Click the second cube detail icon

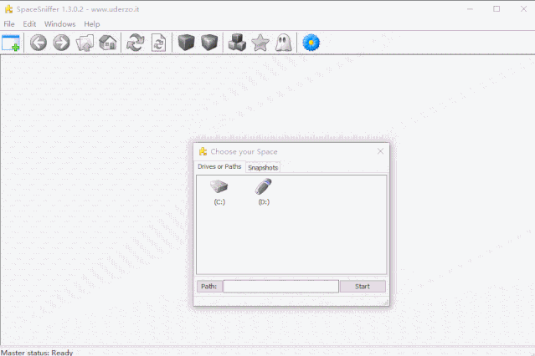click(x=209, y=43)
